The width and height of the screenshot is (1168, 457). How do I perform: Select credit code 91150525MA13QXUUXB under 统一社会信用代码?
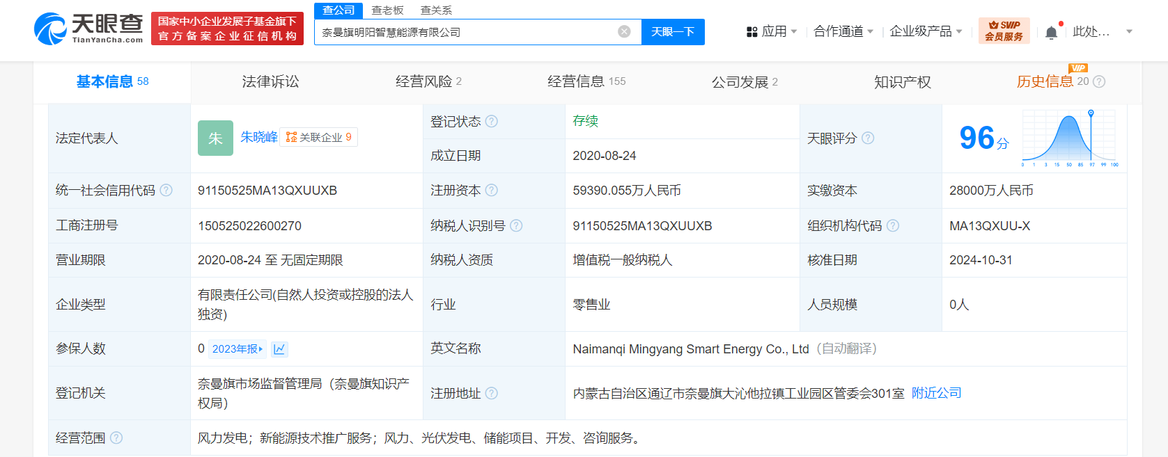[267, 191]
